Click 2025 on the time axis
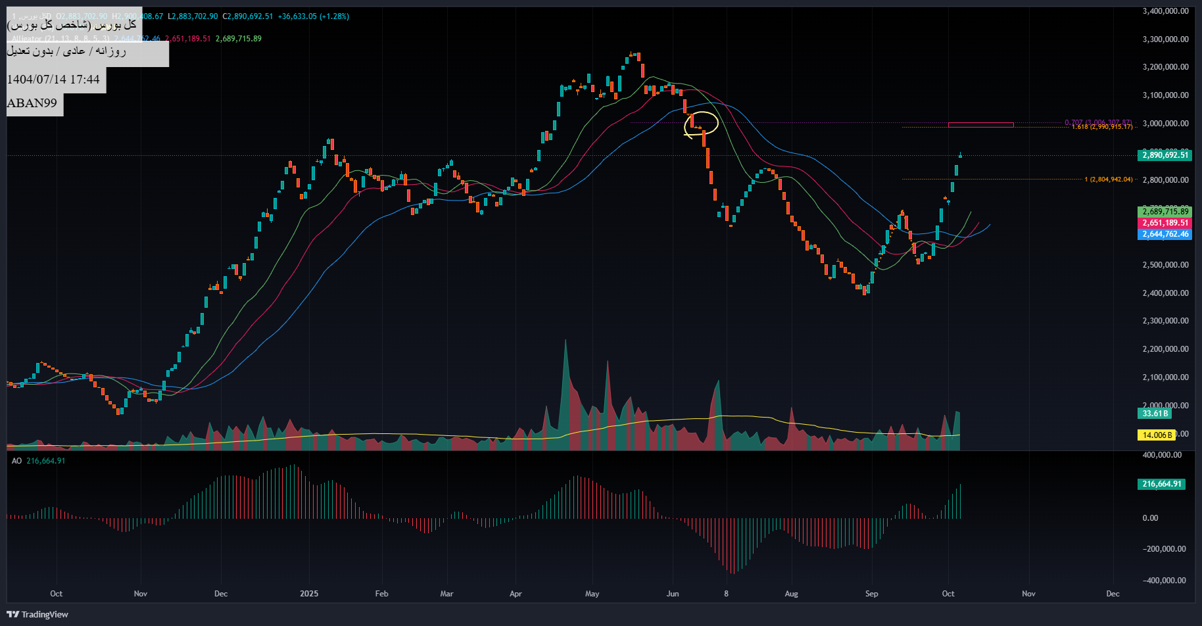1202x626 pixels. [308, 594]
